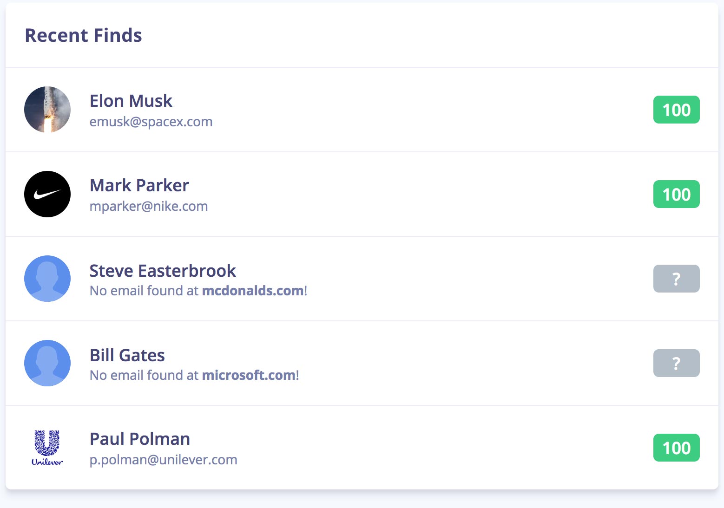Click Elon Musk's green 100 score badge
724x508 pixels.
click(x=676, y=110)
